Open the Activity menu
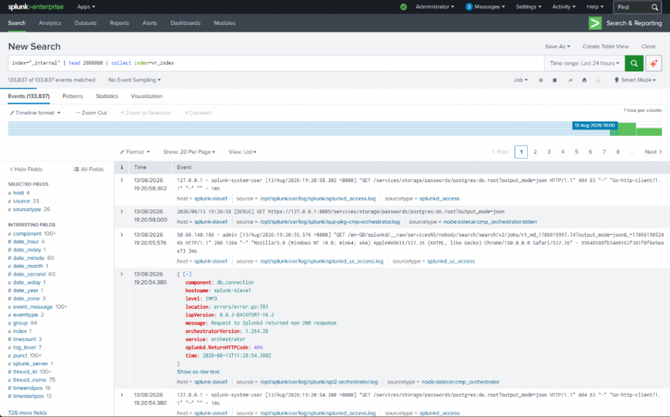The height and width of the screenshot is (417, 670). click(x=564, y=7)
